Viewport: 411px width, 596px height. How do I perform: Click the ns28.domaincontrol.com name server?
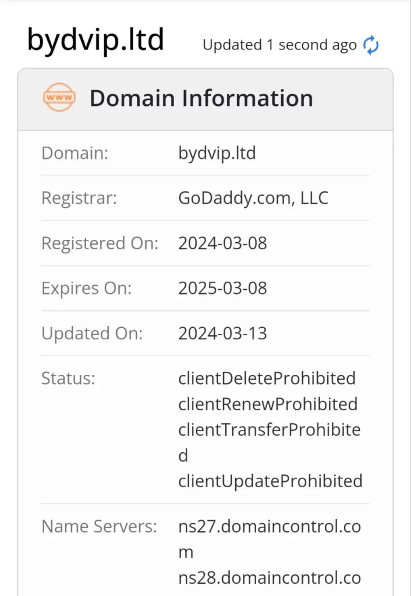coord(269,578)
